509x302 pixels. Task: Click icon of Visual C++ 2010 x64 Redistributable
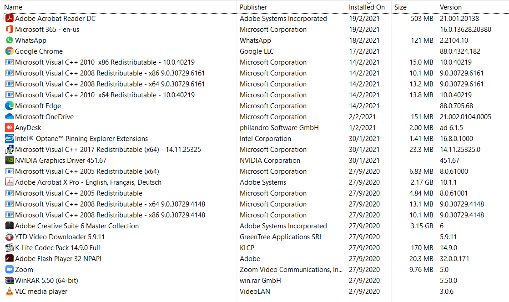click(x=10, y=95)
